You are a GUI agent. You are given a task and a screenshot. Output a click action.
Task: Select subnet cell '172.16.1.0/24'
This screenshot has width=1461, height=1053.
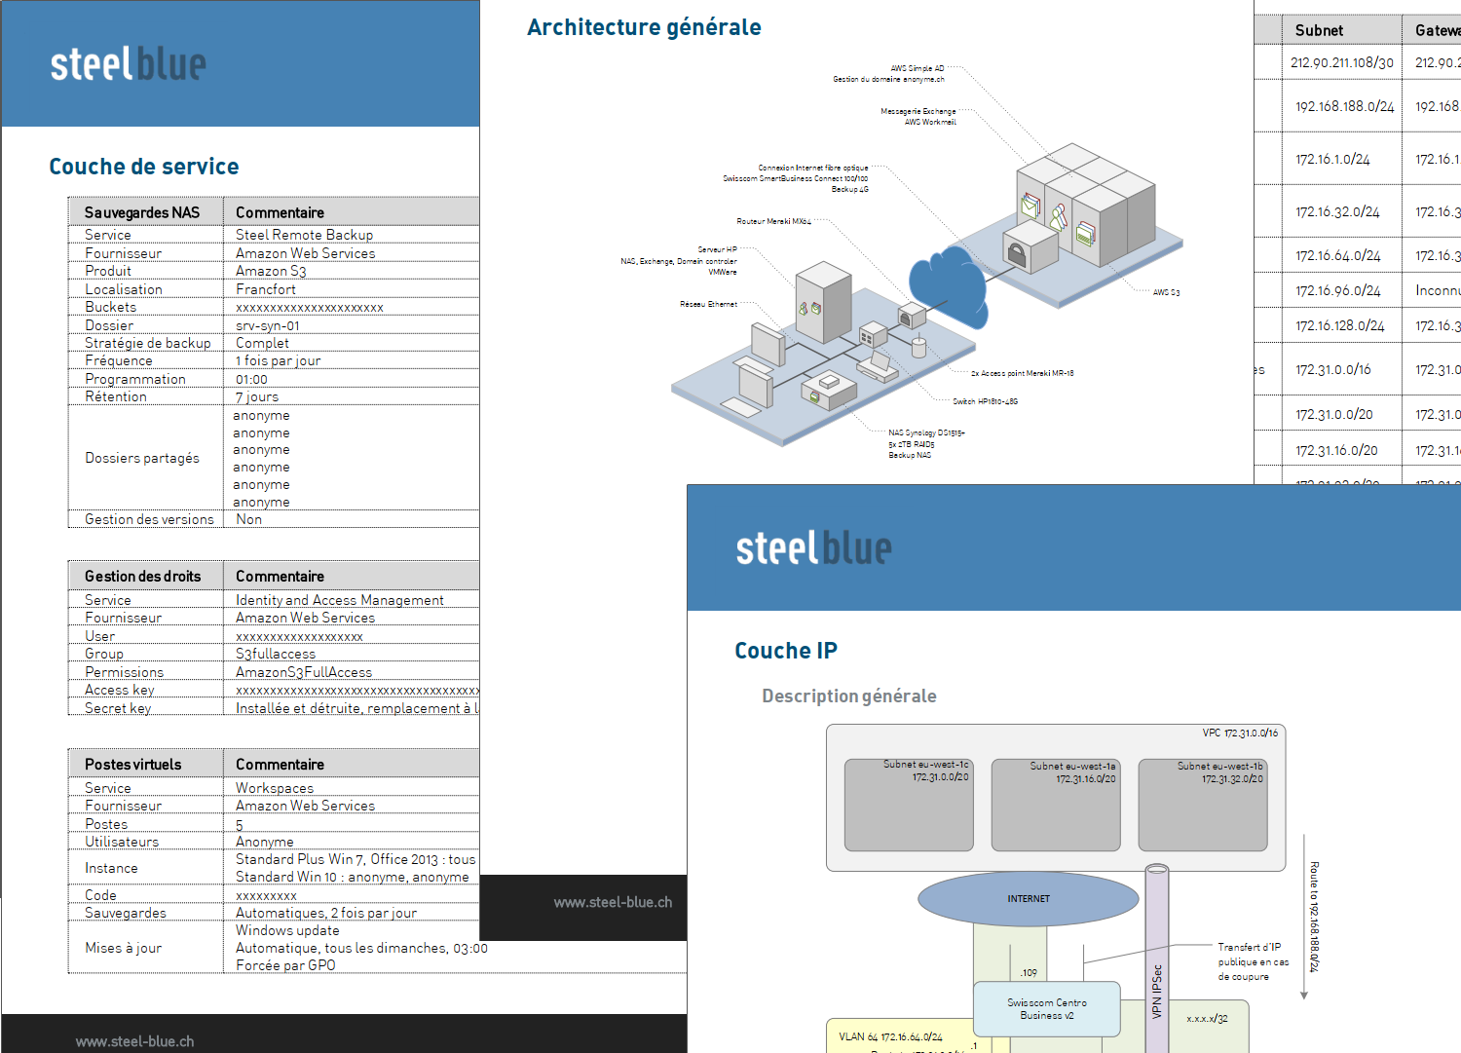pos(1332,159)
